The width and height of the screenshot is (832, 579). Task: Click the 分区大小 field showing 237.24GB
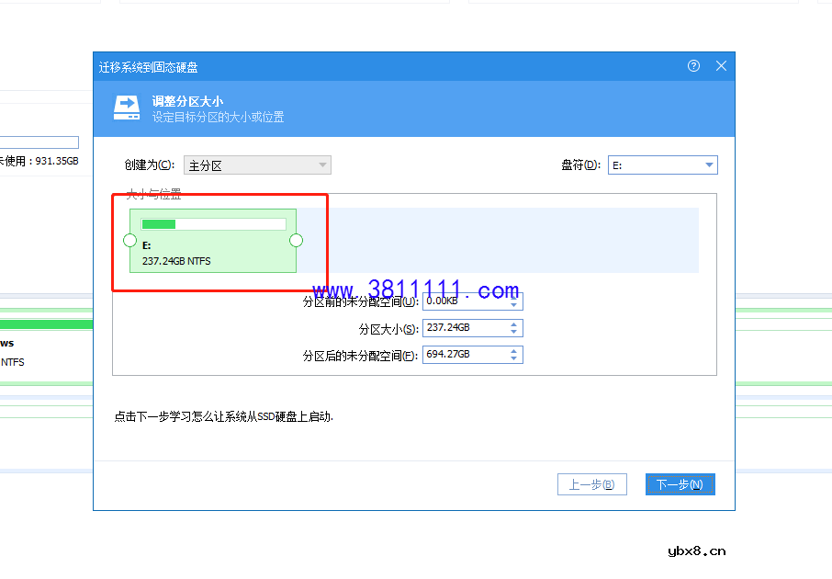[464, 327]
